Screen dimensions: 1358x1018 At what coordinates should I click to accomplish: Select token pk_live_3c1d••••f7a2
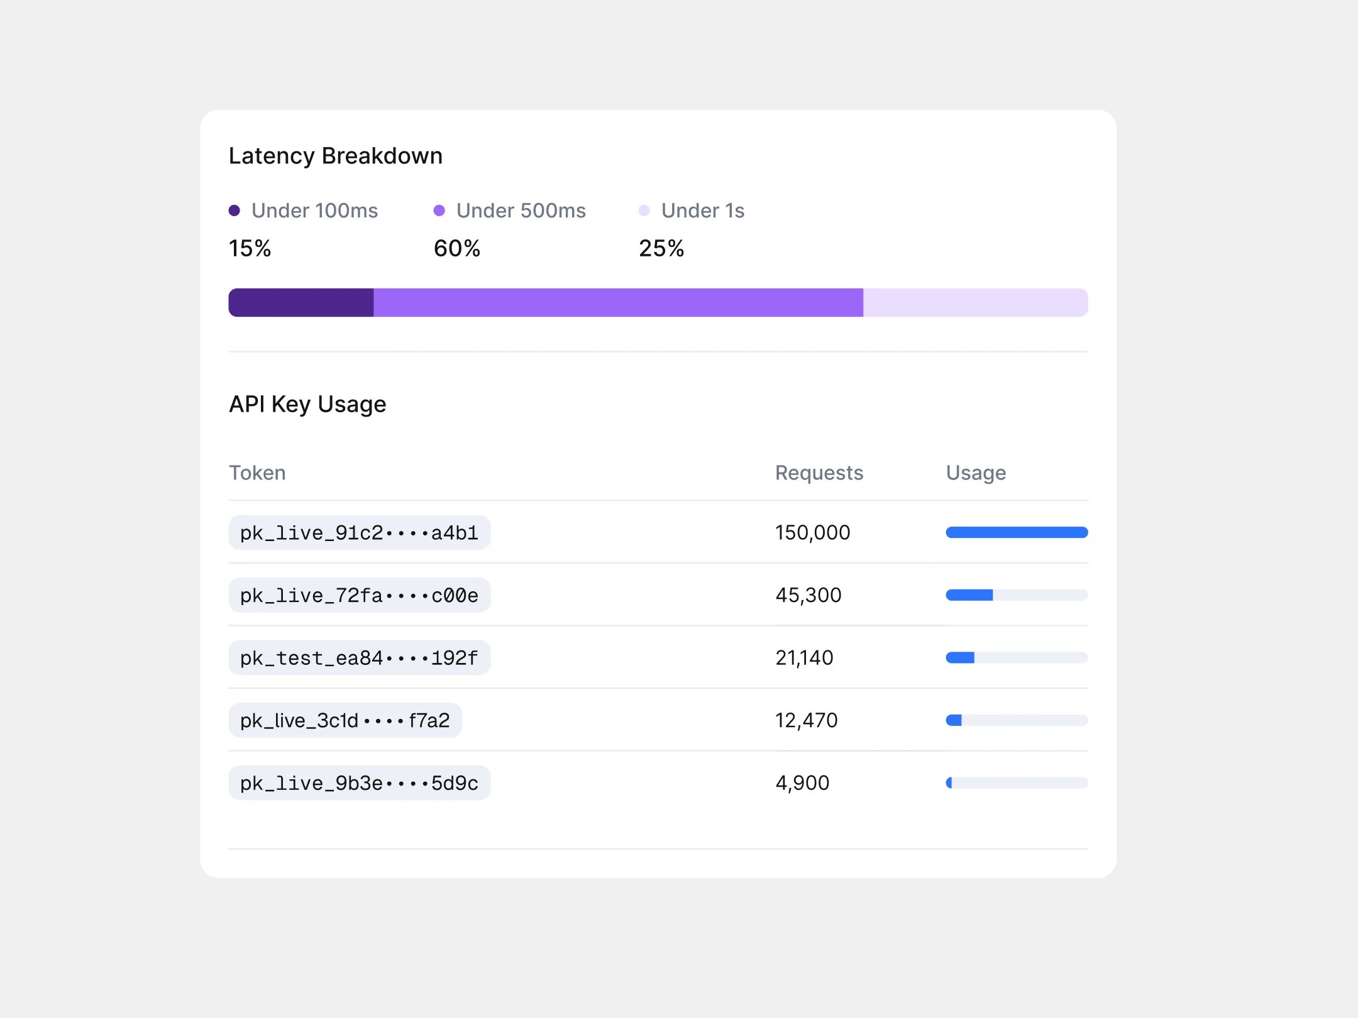point(345,720)
